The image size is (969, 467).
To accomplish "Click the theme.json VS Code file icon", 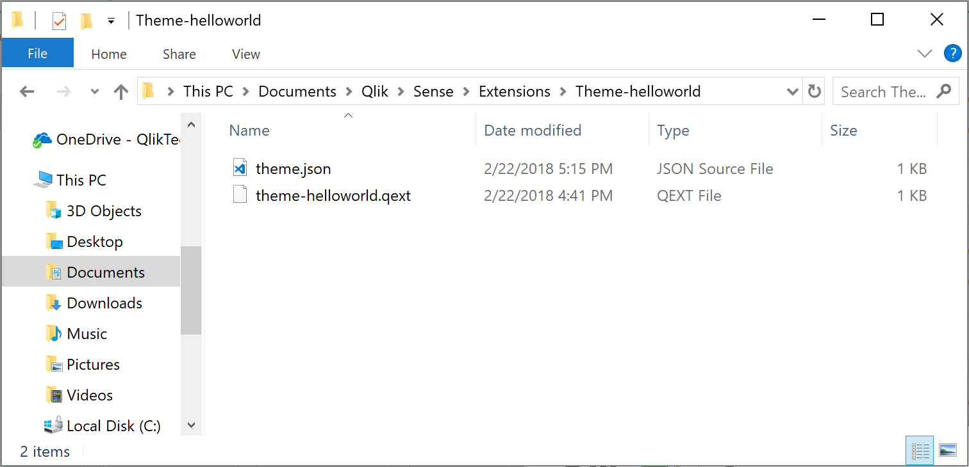I will [240, 169].
